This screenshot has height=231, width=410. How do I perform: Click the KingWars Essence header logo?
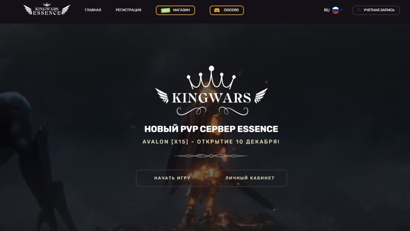pyautogui.click(x=47, y=9)
